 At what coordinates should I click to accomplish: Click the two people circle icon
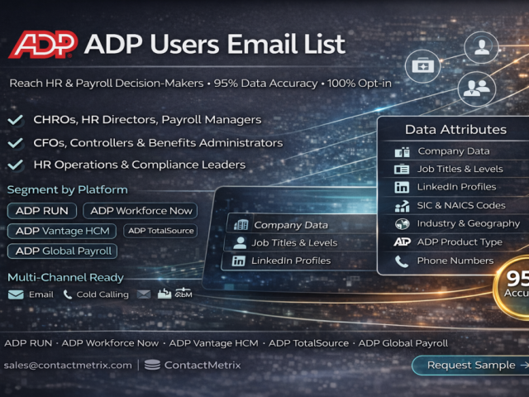tap(476, 88)
